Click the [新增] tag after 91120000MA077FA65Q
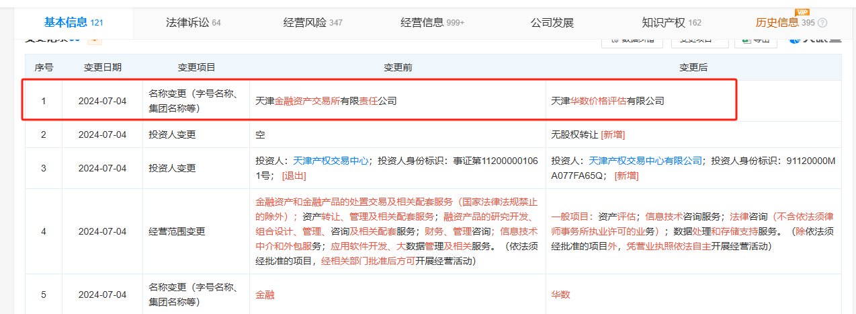The image size is (856, 314). 627,175
